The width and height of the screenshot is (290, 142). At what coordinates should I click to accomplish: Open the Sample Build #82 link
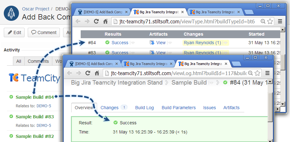point(35,136)
